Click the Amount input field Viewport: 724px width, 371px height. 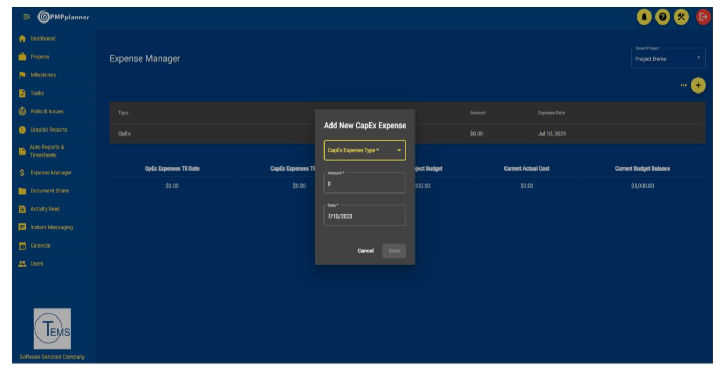365,184
